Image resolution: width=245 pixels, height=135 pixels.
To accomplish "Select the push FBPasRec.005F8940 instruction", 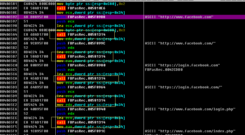I will [81, 109].
